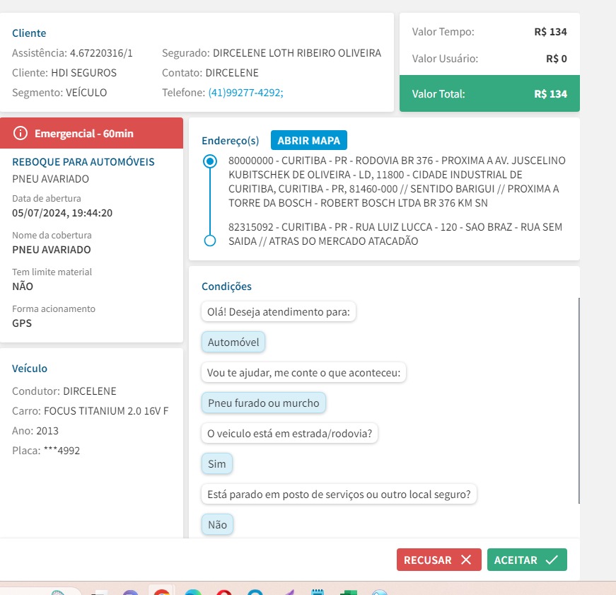Click the Valor Tempo amount R$ 134

pyautogui.click(x=550, y=32)
